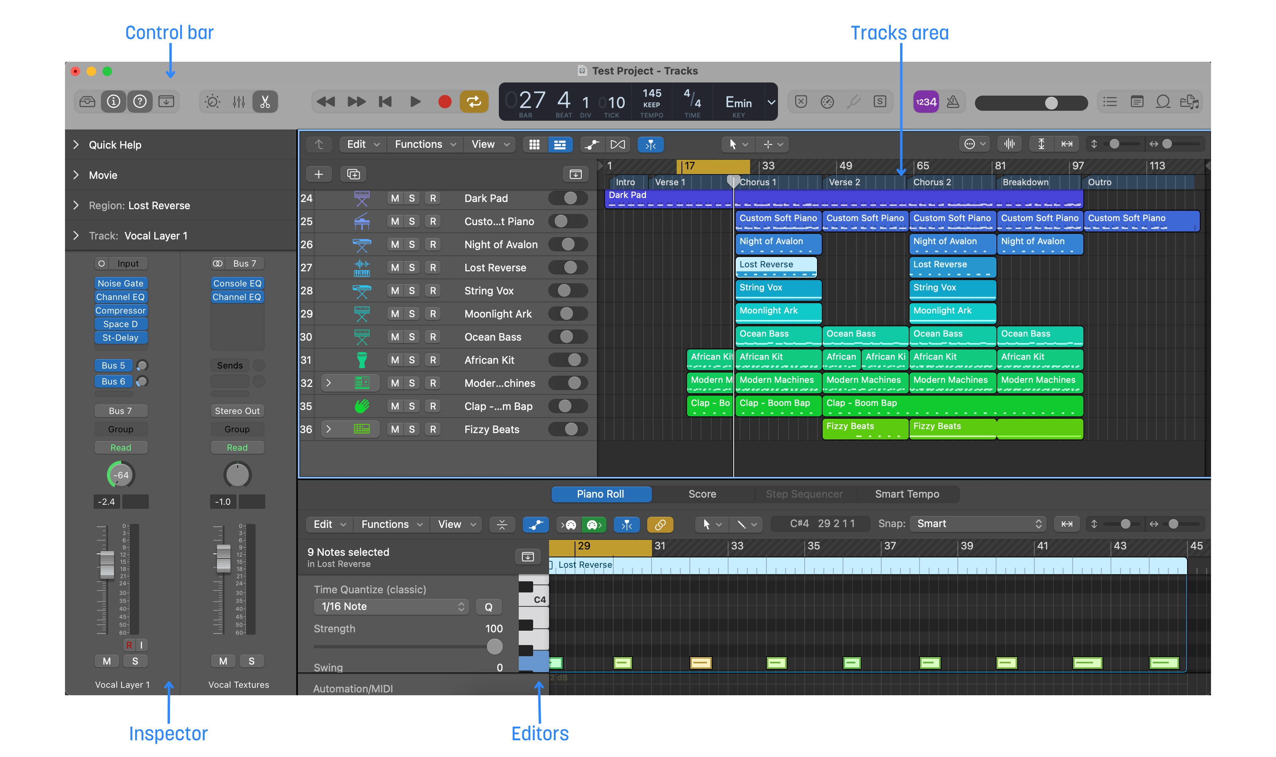Duplicate the selected track
The image size is (1276, 757).
(353, 175)
